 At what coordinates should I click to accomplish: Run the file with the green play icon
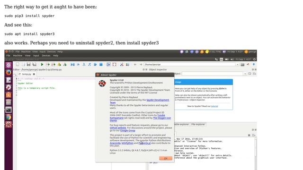[42, 64]
